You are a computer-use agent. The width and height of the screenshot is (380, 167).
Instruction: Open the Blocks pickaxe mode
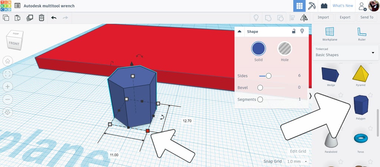pos(312,6)
